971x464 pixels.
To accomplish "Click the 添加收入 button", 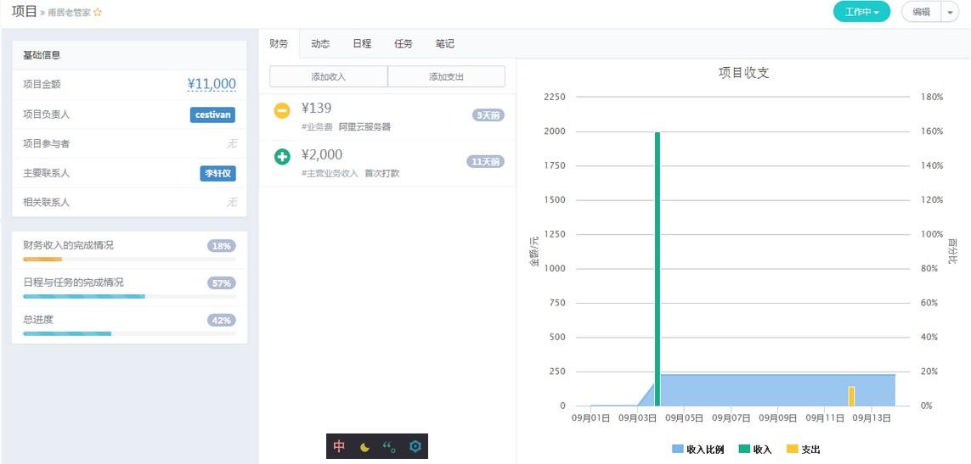I will [x=329, y=76].
